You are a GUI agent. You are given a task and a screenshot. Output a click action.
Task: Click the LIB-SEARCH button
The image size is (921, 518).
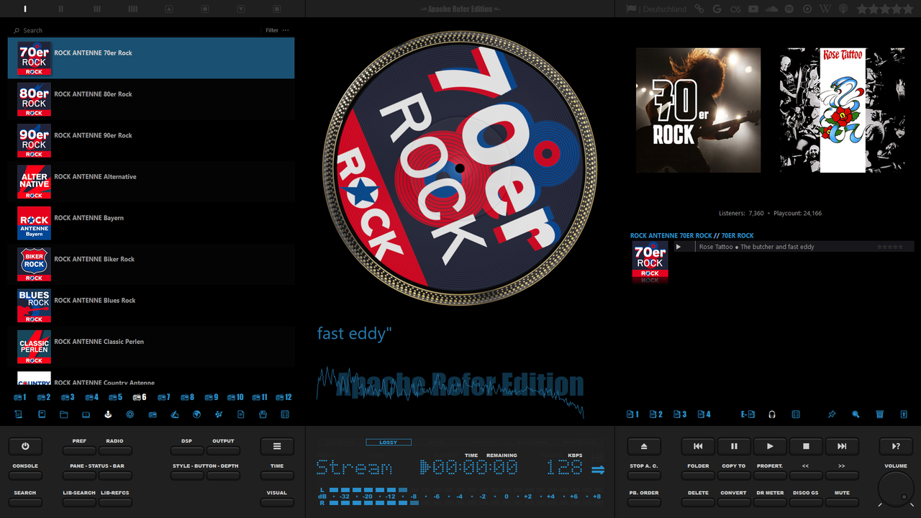[79, 501]
